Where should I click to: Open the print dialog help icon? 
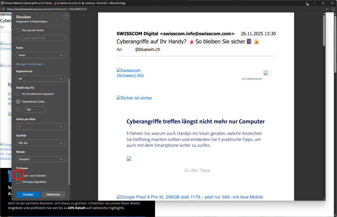[65, 16]
